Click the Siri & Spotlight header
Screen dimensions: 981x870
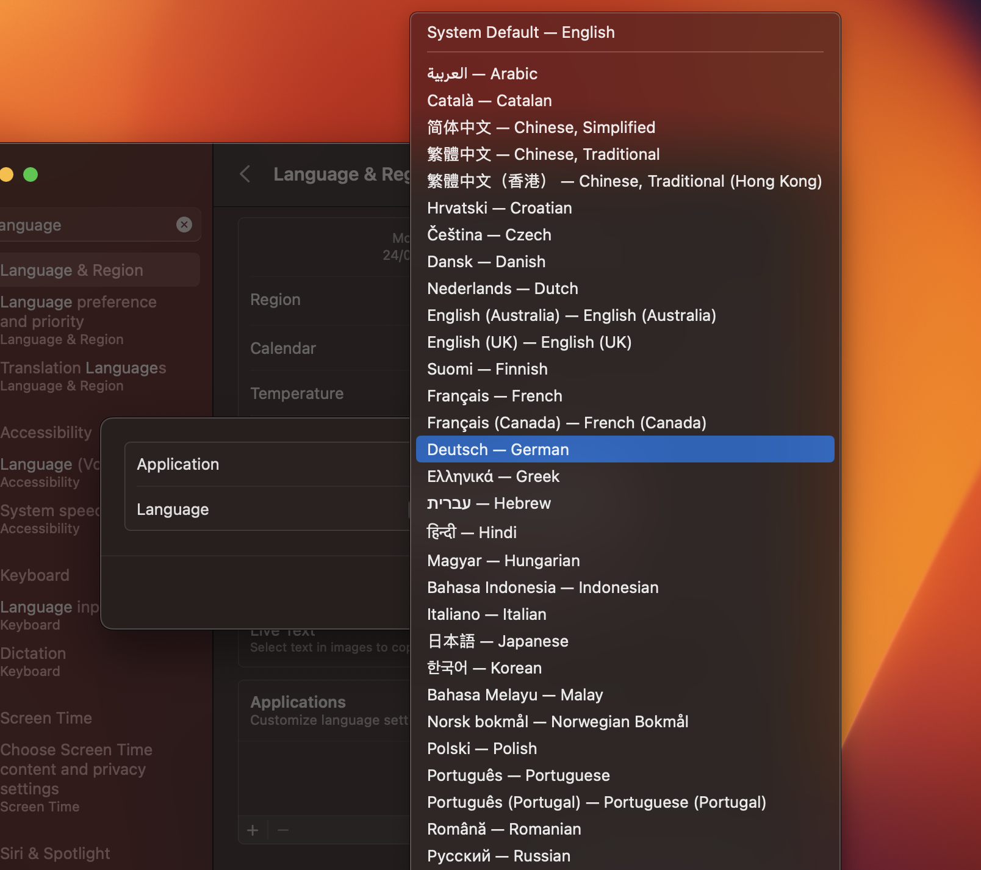[55, 854]
